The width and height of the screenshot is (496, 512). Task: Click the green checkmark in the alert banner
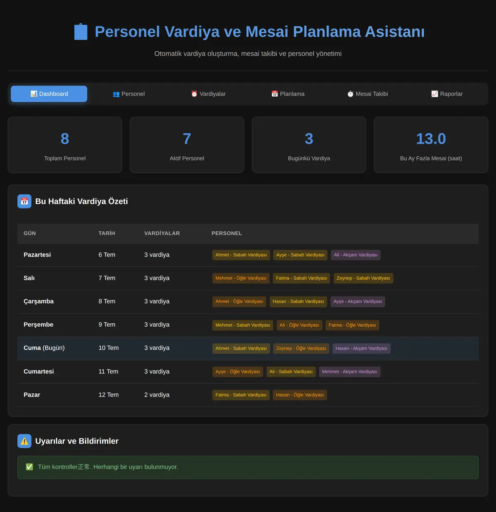pyautogui.click(x=29, y=467)
